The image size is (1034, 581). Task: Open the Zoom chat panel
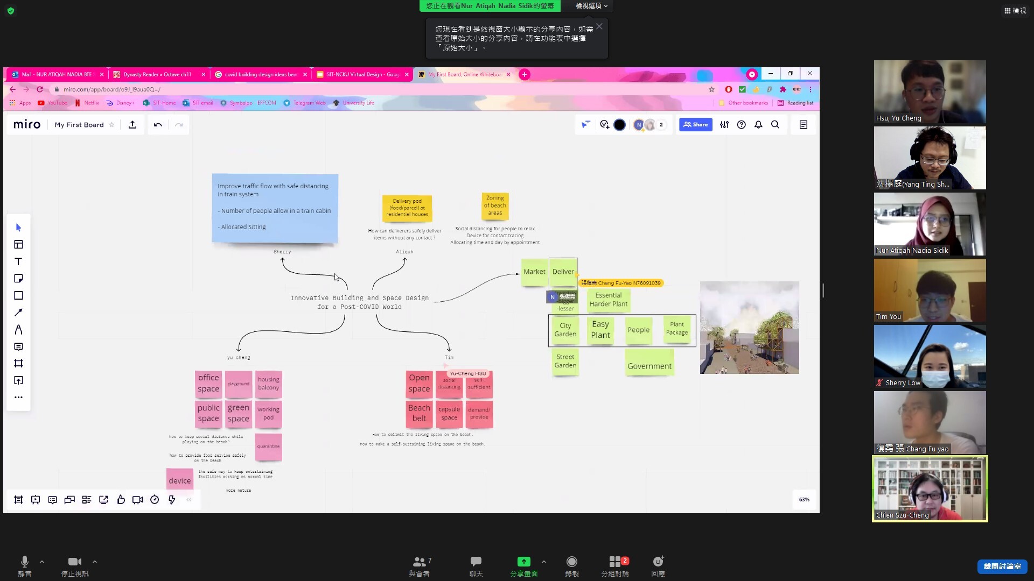click(476, 566)
